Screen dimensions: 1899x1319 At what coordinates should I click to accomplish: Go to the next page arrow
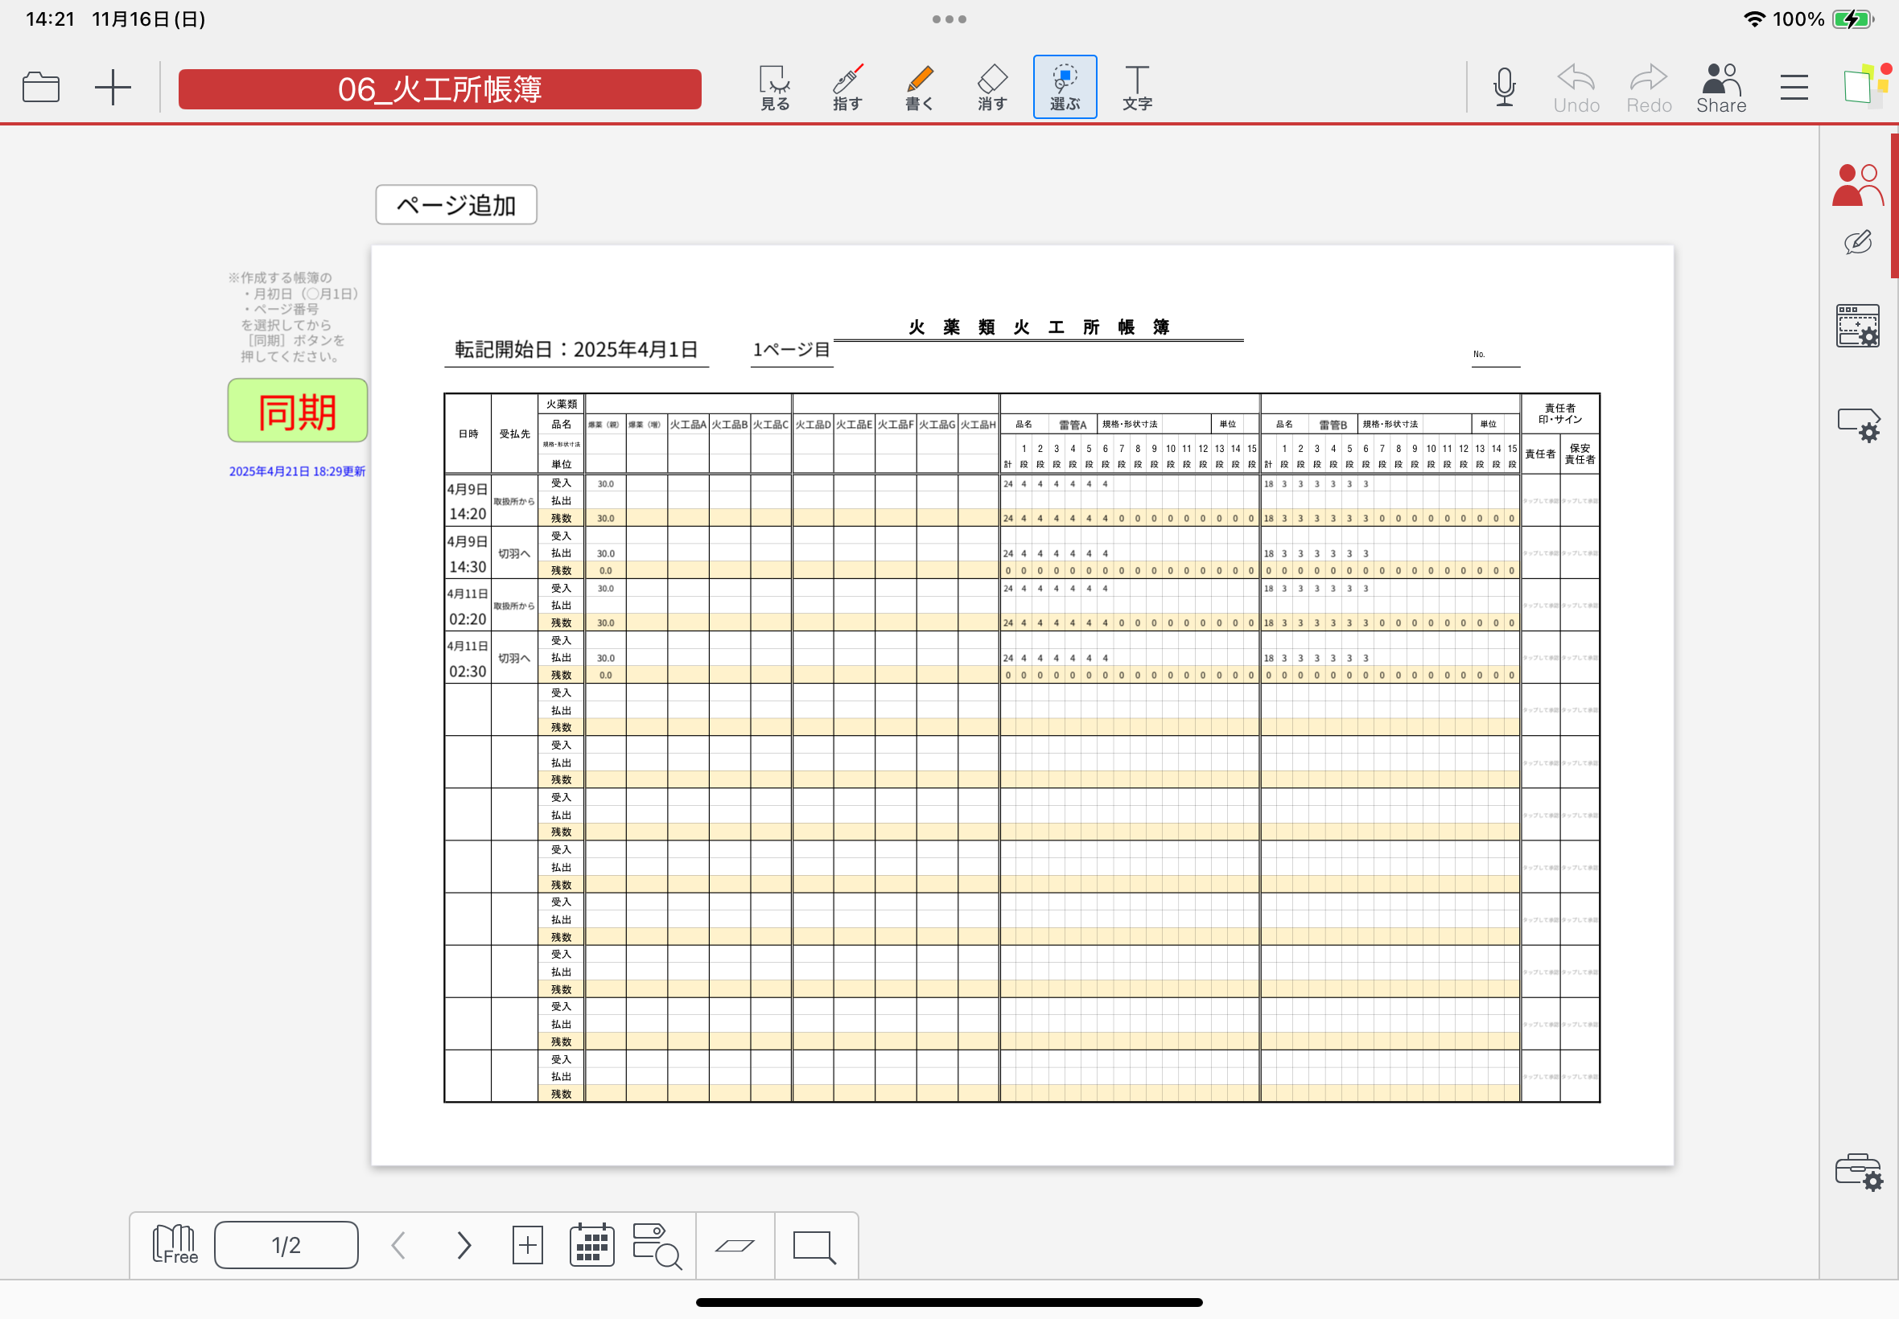463,1245
